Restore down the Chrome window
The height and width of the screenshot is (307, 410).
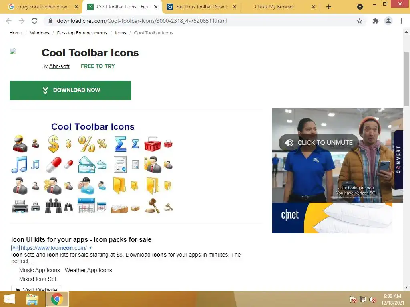(x=385, y=4)
